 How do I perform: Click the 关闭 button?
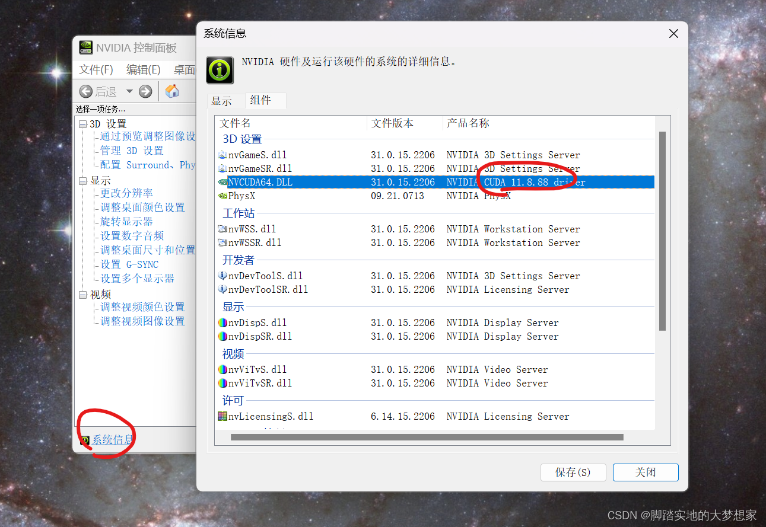click(x=646, y=472)
